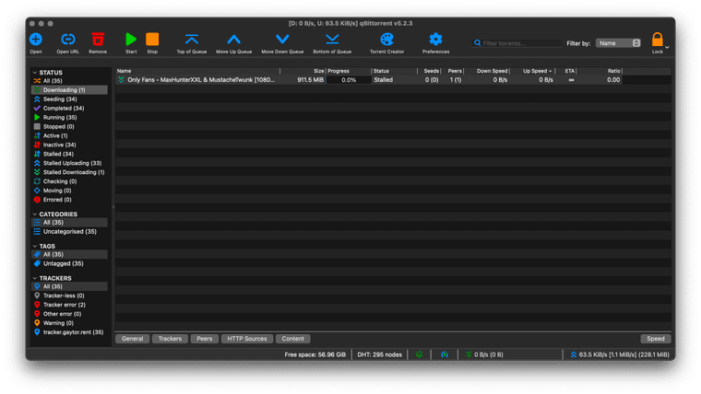Viewport: 701px width, 394px height.
Task: Toggle alternative speed limits icon
Action: tap(445, 354)
